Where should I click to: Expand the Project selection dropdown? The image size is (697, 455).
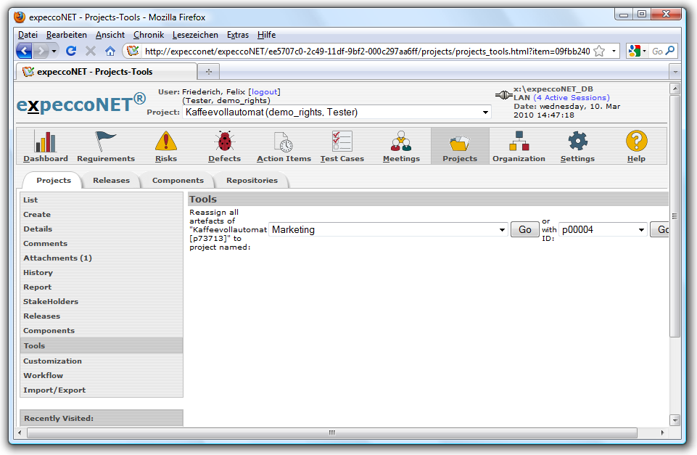pos(485,112)
